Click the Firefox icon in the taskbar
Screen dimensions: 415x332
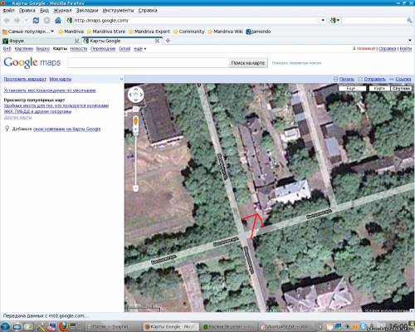(x=63, y=326)
